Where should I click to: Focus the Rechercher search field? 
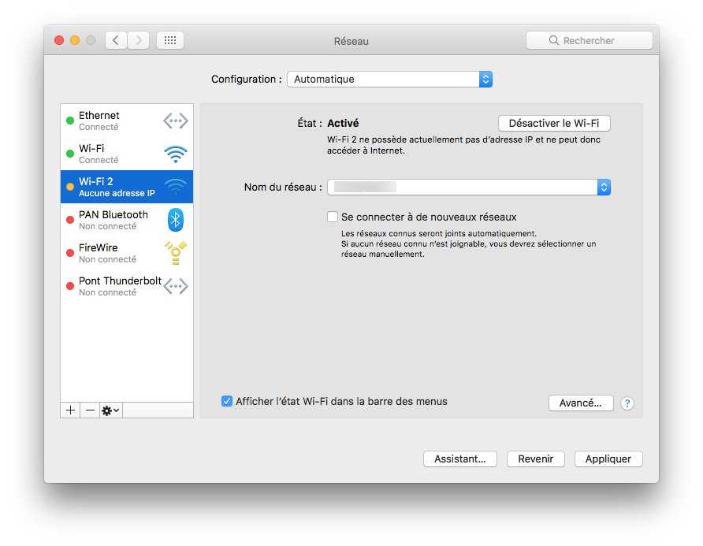(590, 40)
